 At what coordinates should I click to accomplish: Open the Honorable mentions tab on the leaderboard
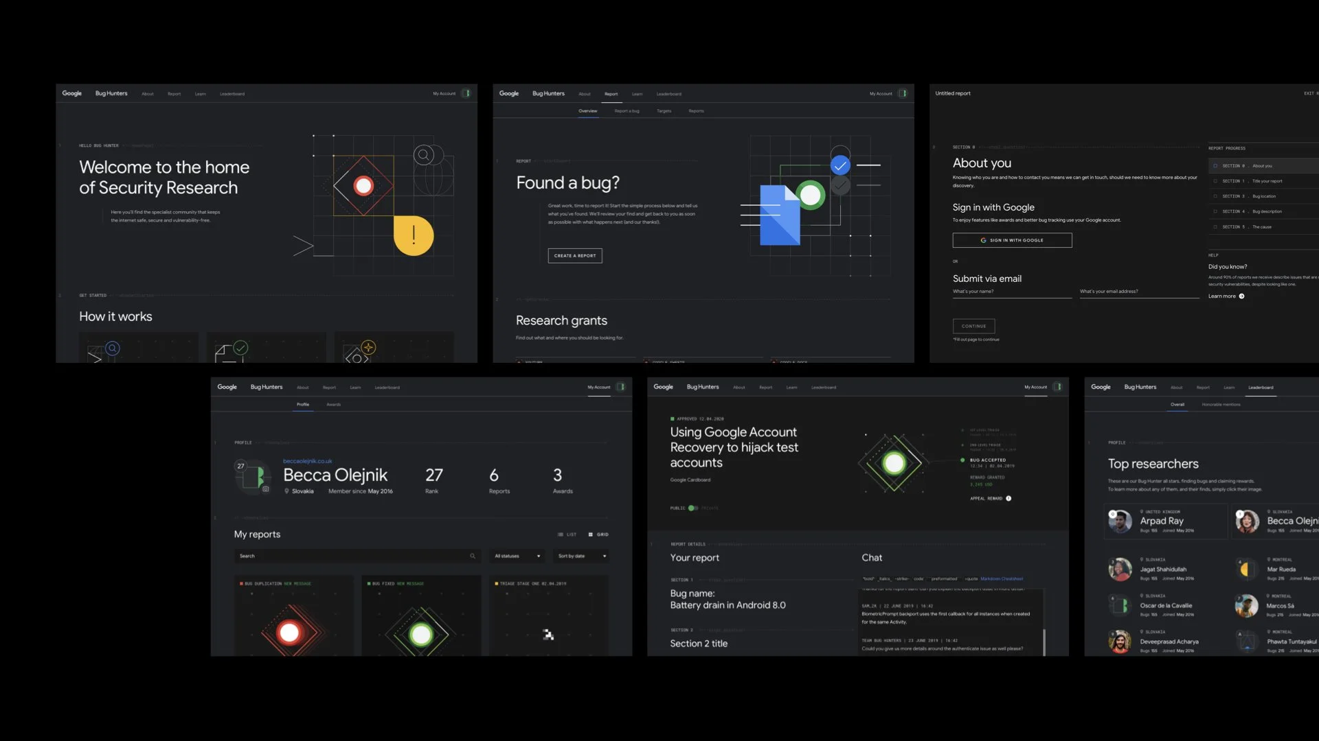pyautogui.click(x=1221, y=405)
